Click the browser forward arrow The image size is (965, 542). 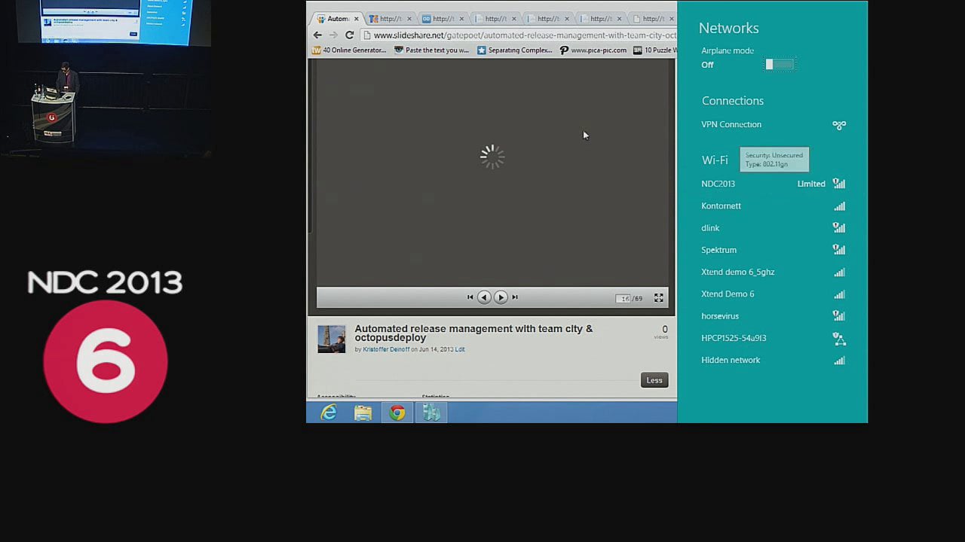point(333,35)
